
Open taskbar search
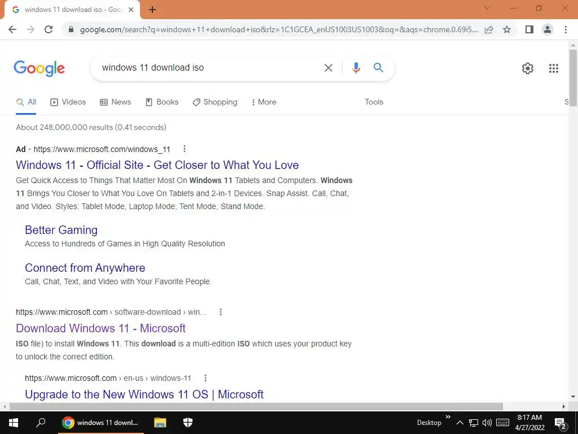click(x=41, y=423)
